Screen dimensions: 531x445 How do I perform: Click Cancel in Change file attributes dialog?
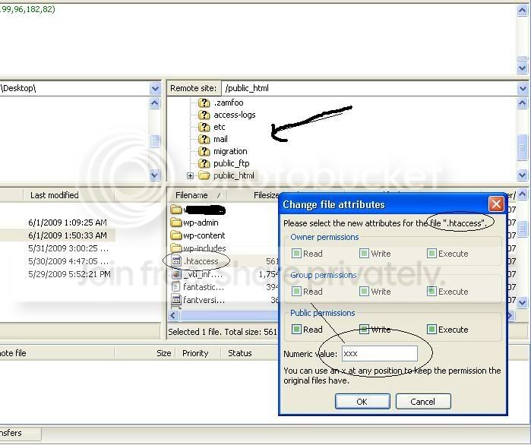click(423, 402)
